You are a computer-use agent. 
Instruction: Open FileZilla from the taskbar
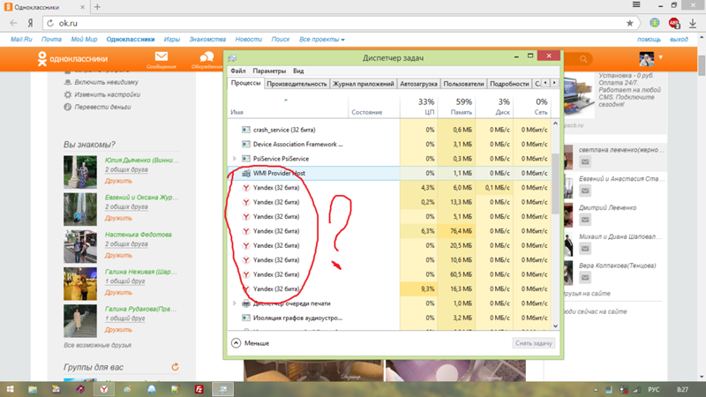click(199, 389)
